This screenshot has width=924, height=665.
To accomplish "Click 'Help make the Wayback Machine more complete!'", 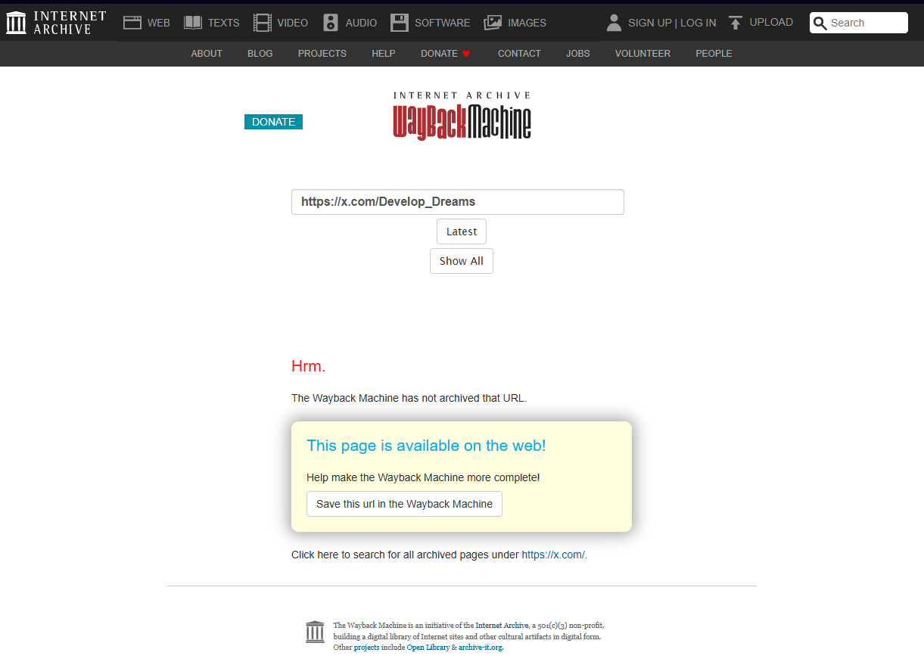I will pyautogui.click(x=423, y=477).
